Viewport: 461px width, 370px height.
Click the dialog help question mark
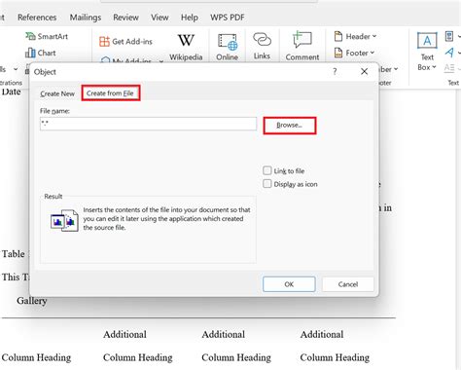pyautogui.click(x=335, y=71)
